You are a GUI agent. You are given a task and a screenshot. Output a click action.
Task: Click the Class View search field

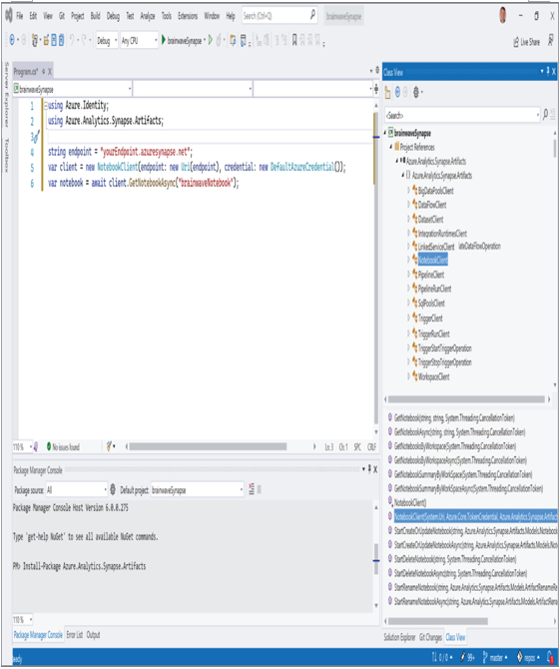[462, 115]
